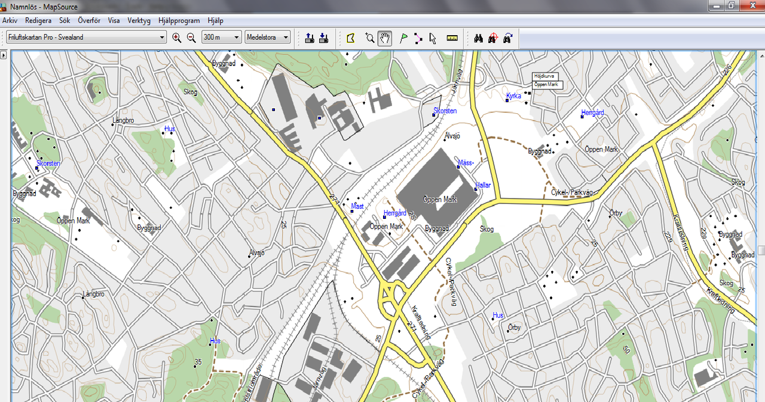Click the zoom in magnifier icon
This screenshot has width=765, height=402.
[x=176, y=38]
